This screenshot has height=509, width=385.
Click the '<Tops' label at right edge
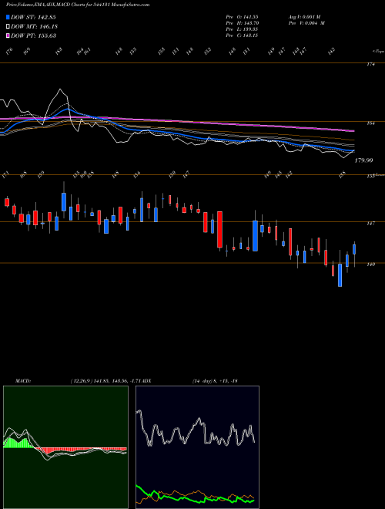coord(378,52)
